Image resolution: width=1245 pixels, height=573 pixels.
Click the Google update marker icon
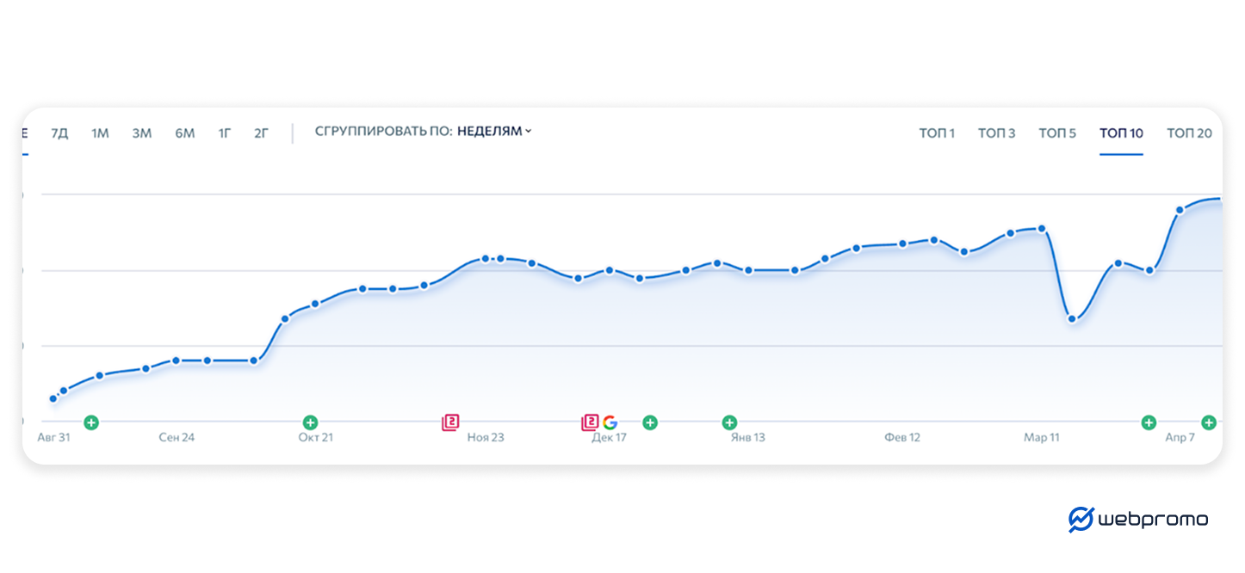click(x=610, y=422)
